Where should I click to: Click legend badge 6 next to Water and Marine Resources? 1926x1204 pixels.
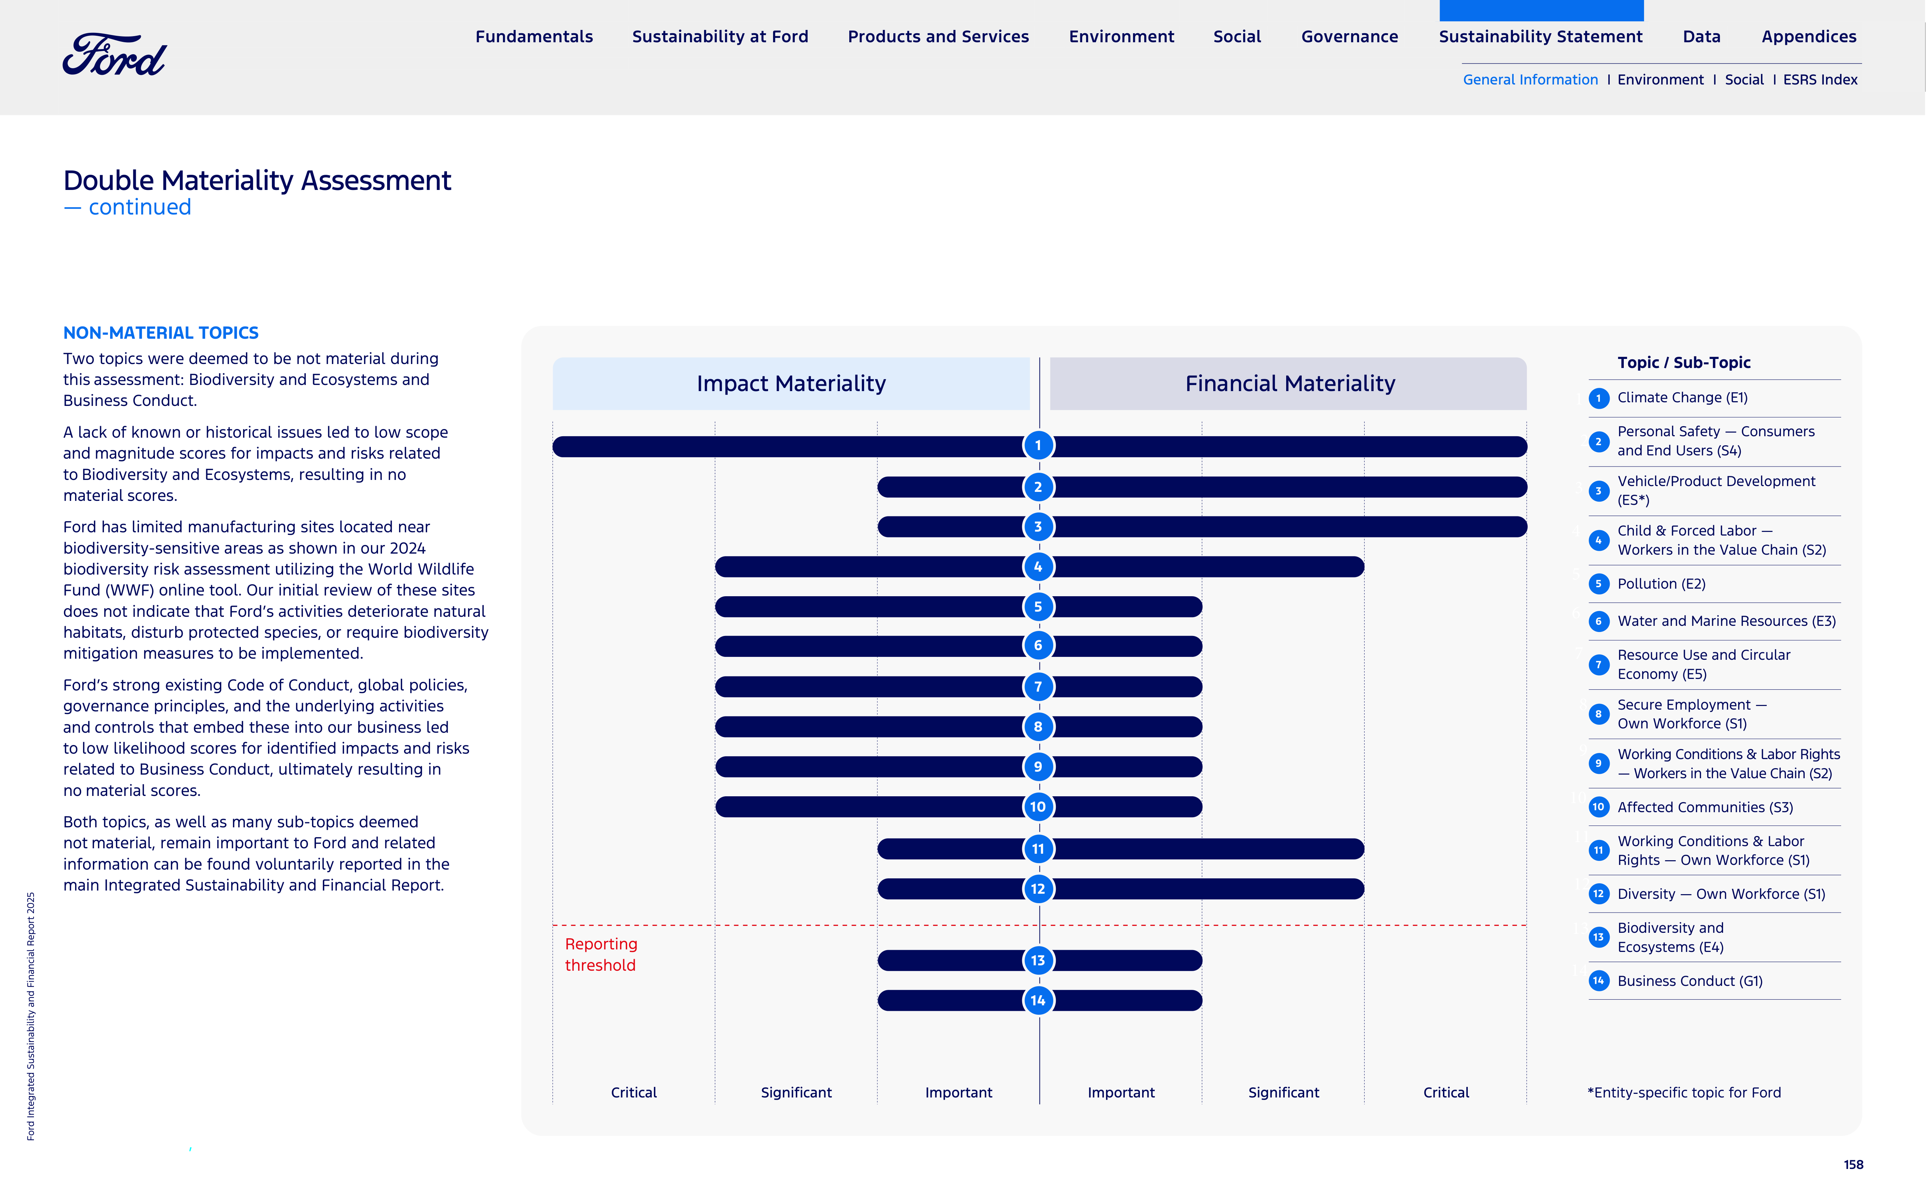pyautogui.click(x=1599, y=621)
